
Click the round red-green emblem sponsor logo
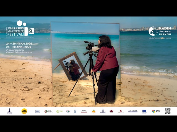68,111
